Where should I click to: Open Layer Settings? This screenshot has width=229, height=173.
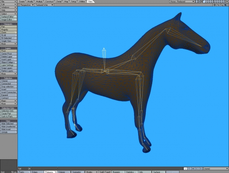8,65
